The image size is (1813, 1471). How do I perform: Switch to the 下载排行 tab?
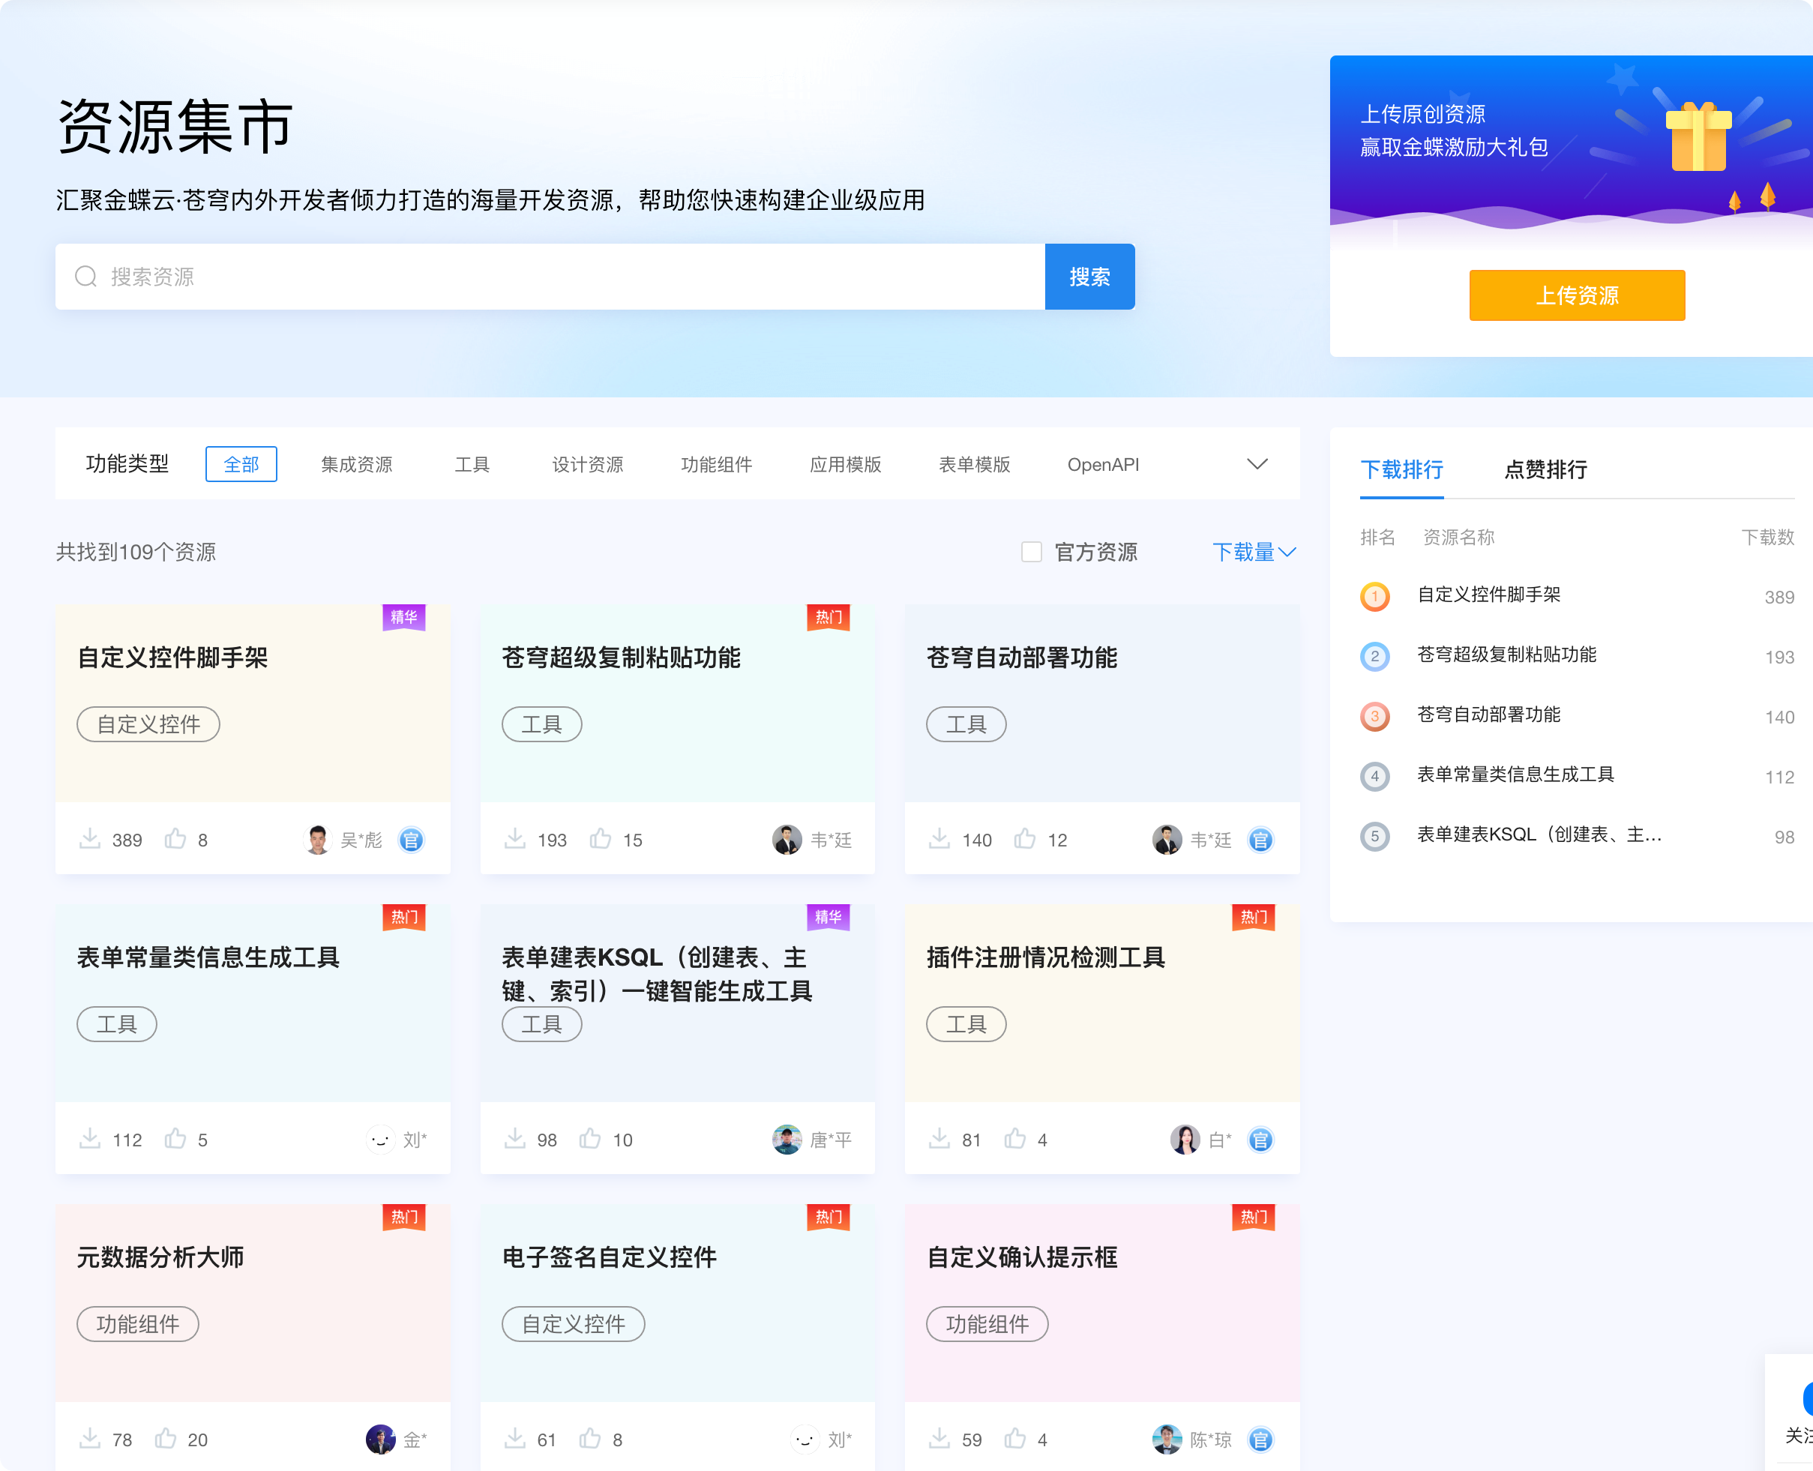(x=1401, y=469)
